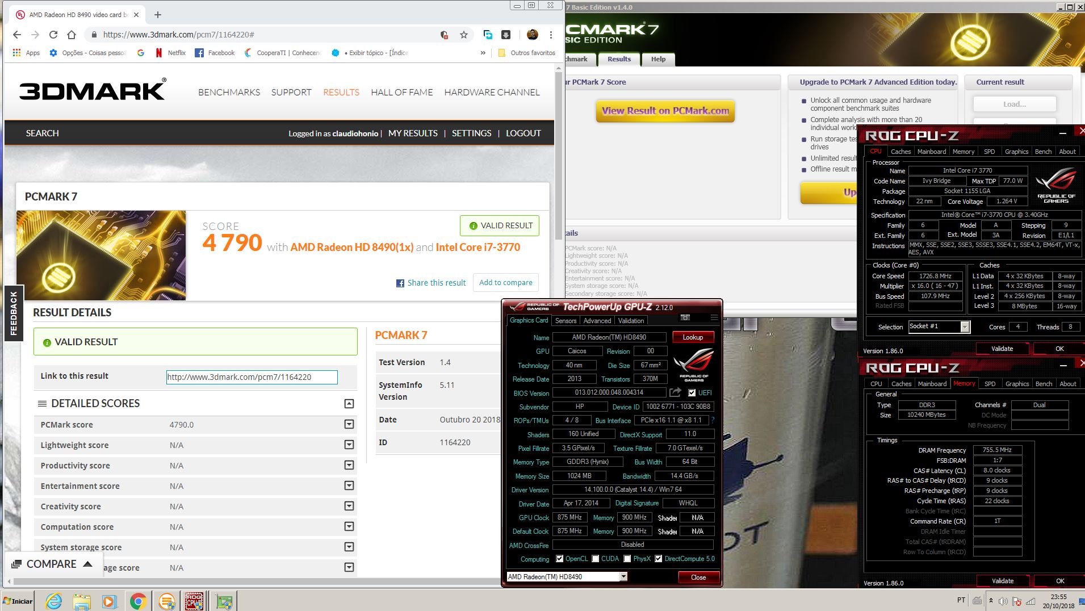Open RESULTS menu item

pos(341,92)
